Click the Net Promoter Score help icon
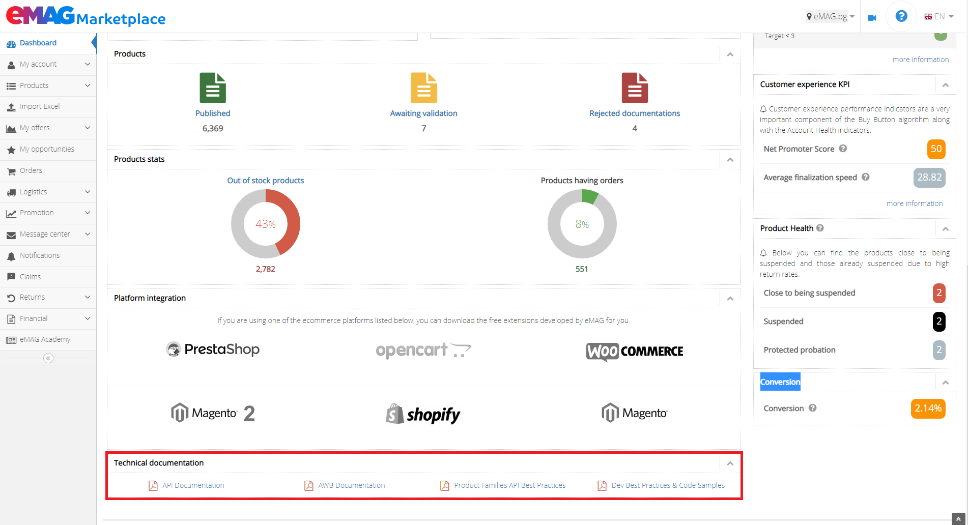This screenshot has height=525, width=968. point(843,149)
